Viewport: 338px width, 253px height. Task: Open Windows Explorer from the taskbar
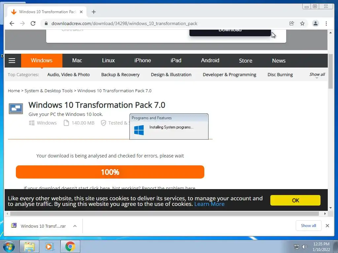tap(29, 246)
